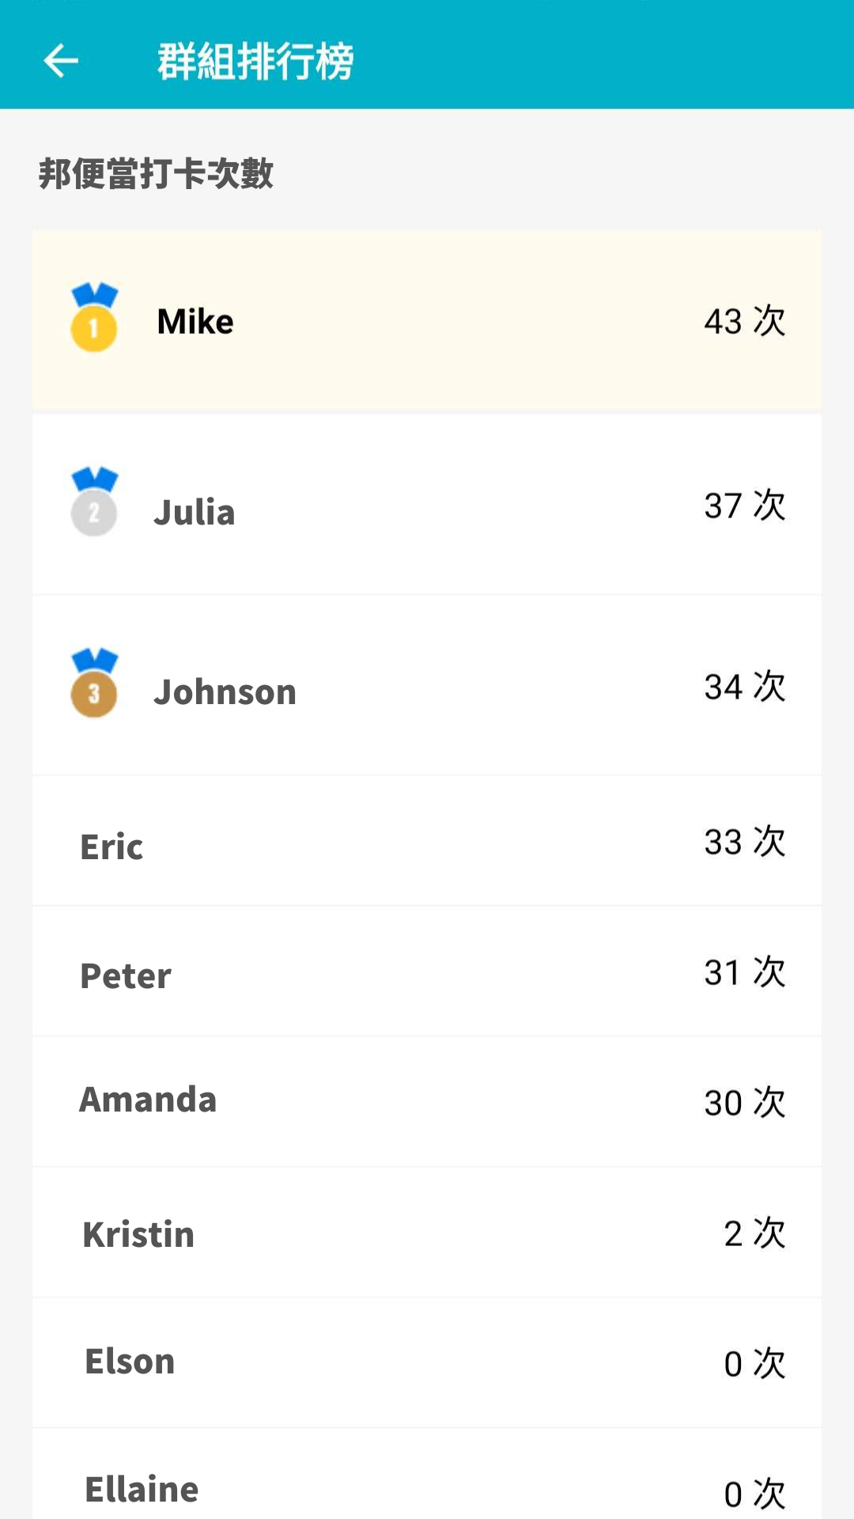The width and height of the screenshot is (854, 1519).
Task: Tap Johnson's 34 次 count
Action: pyautogui.click(x=744, y=686)
